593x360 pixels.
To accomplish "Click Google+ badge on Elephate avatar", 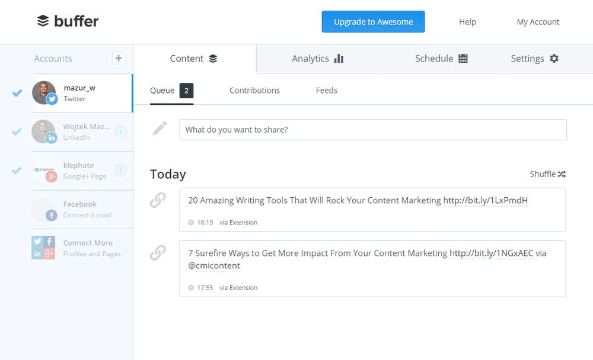I will (52, 176).
